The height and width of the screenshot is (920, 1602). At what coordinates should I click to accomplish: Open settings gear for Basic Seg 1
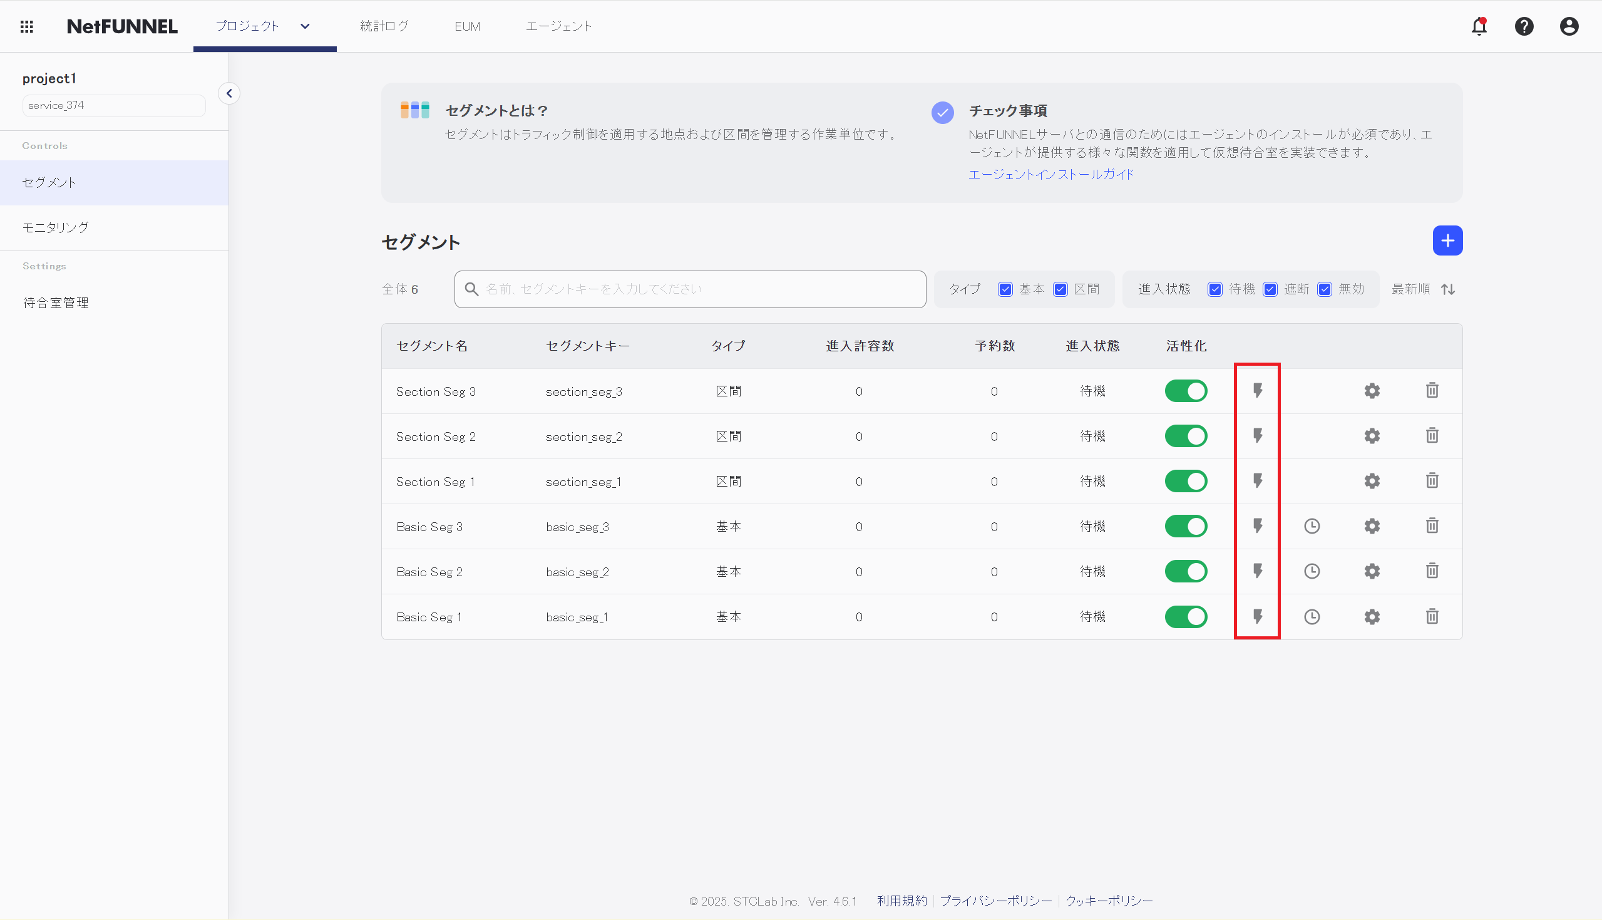(x=1372, y=617)
